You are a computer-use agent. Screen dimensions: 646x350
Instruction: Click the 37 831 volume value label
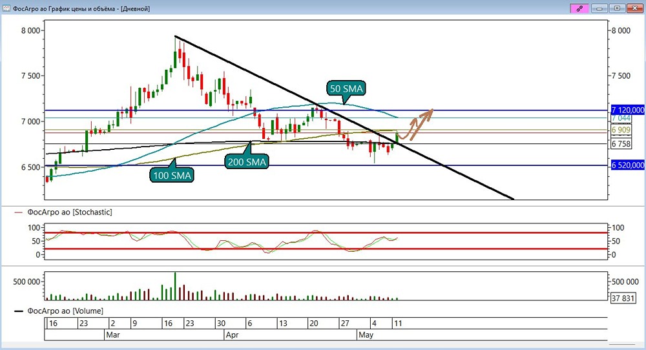click(623, 298)
